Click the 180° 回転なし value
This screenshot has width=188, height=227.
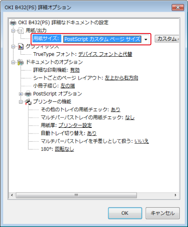click(x=64, y=149)
